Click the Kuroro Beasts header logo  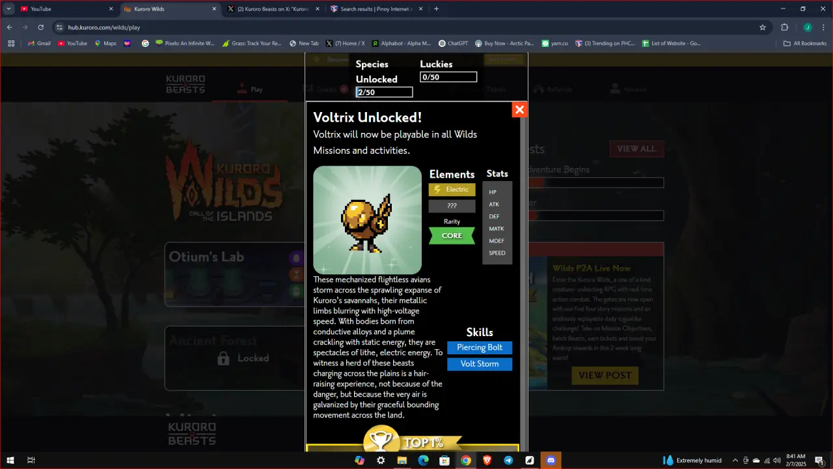[x=185, y=85]
